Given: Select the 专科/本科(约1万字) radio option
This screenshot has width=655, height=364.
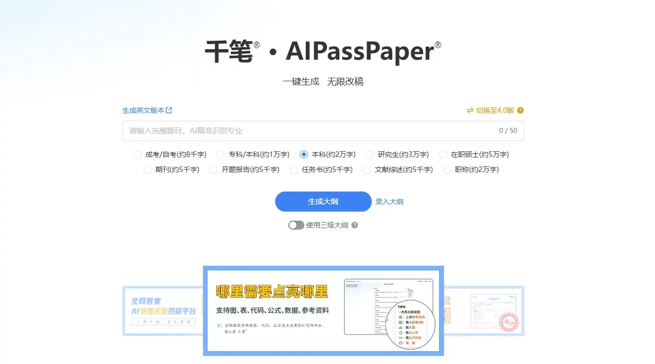Looking at the screenshot, I should pyautogui.click(x=221, y=154).
